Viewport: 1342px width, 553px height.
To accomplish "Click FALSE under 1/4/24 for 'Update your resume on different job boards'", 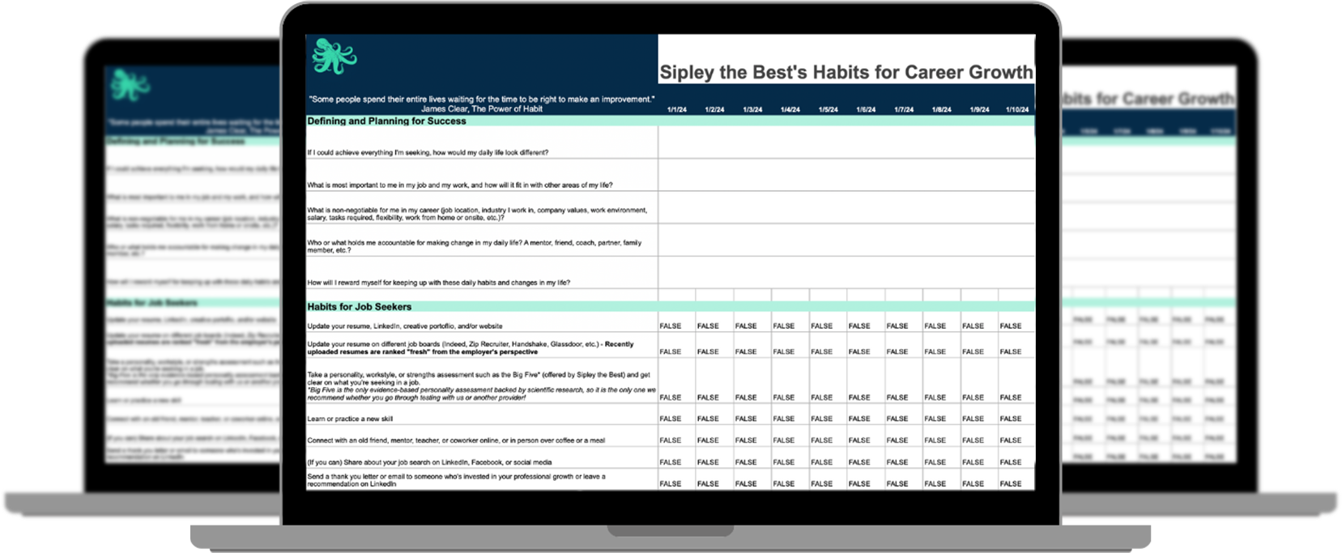I will pyautogui.click(x=783, y=351).
